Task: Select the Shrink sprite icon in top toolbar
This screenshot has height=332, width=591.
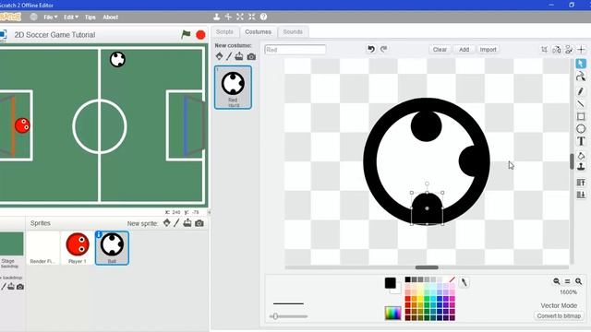Action: (252, 17)
